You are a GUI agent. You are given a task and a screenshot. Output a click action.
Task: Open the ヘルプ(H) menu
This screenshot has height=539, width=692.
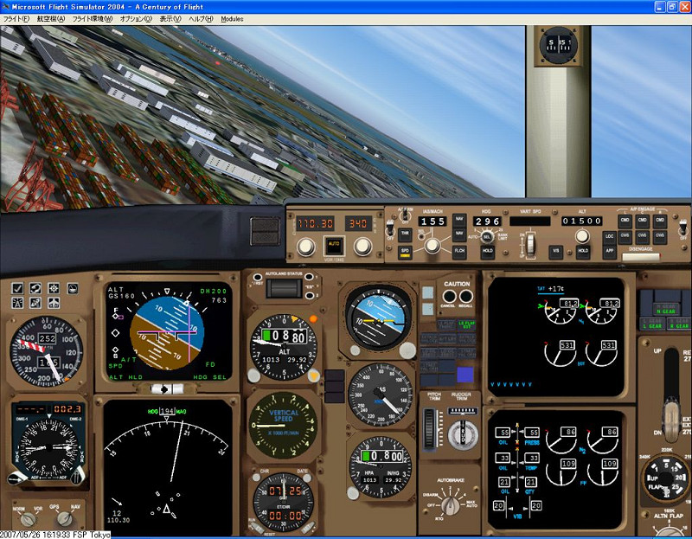pos(201,19)
